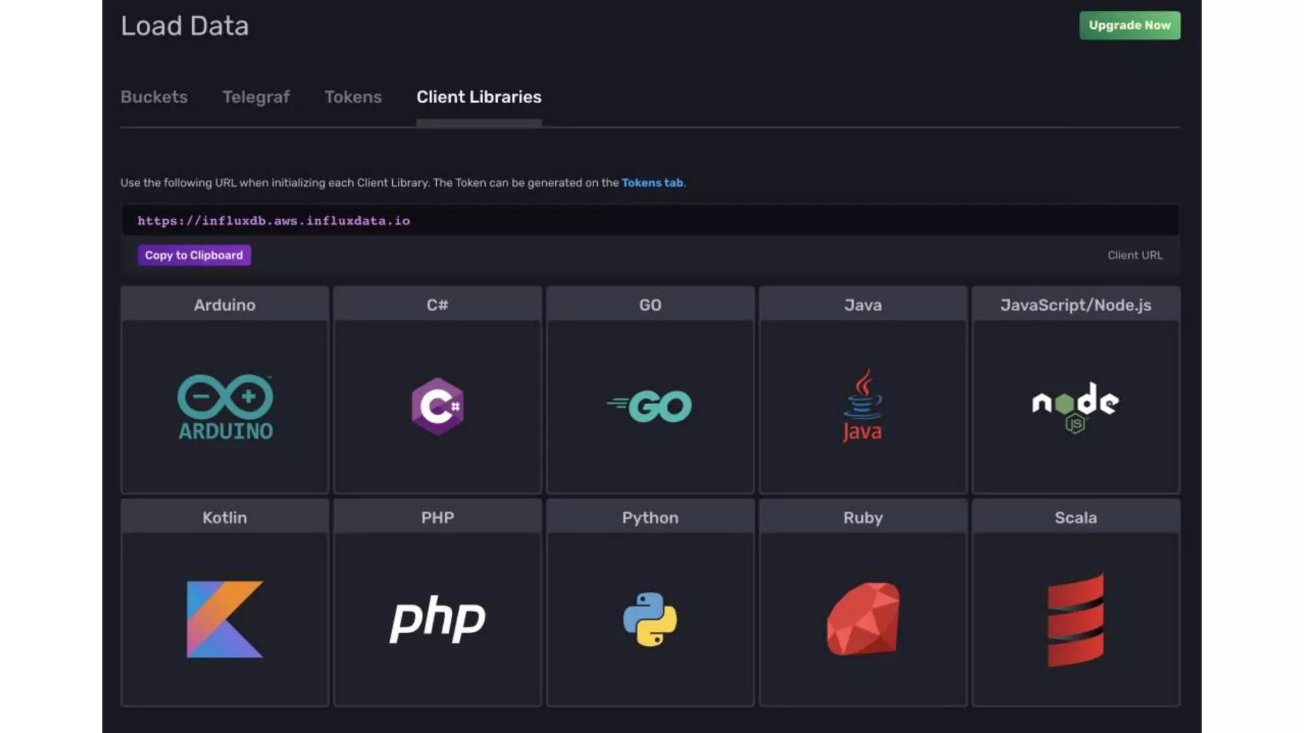
Task: Select the red Ruby gem logo
Action: coord(863,618)
